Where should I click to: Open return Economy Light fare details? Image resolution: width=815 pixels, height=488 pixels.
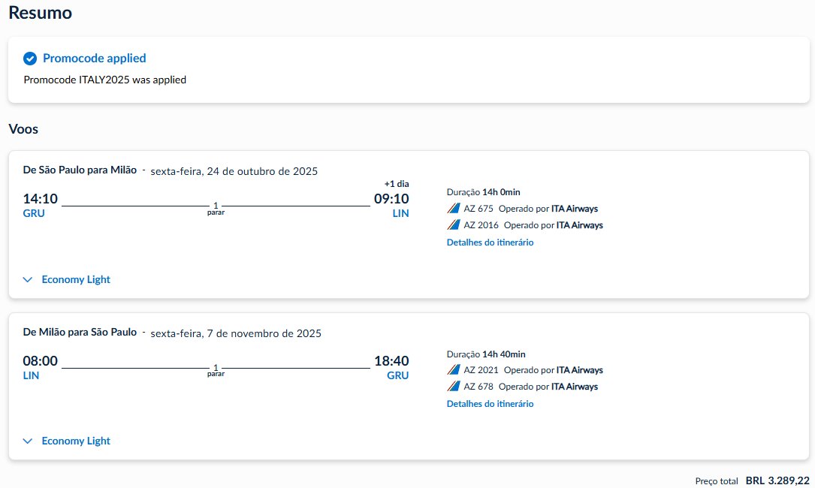click(76, 441)
